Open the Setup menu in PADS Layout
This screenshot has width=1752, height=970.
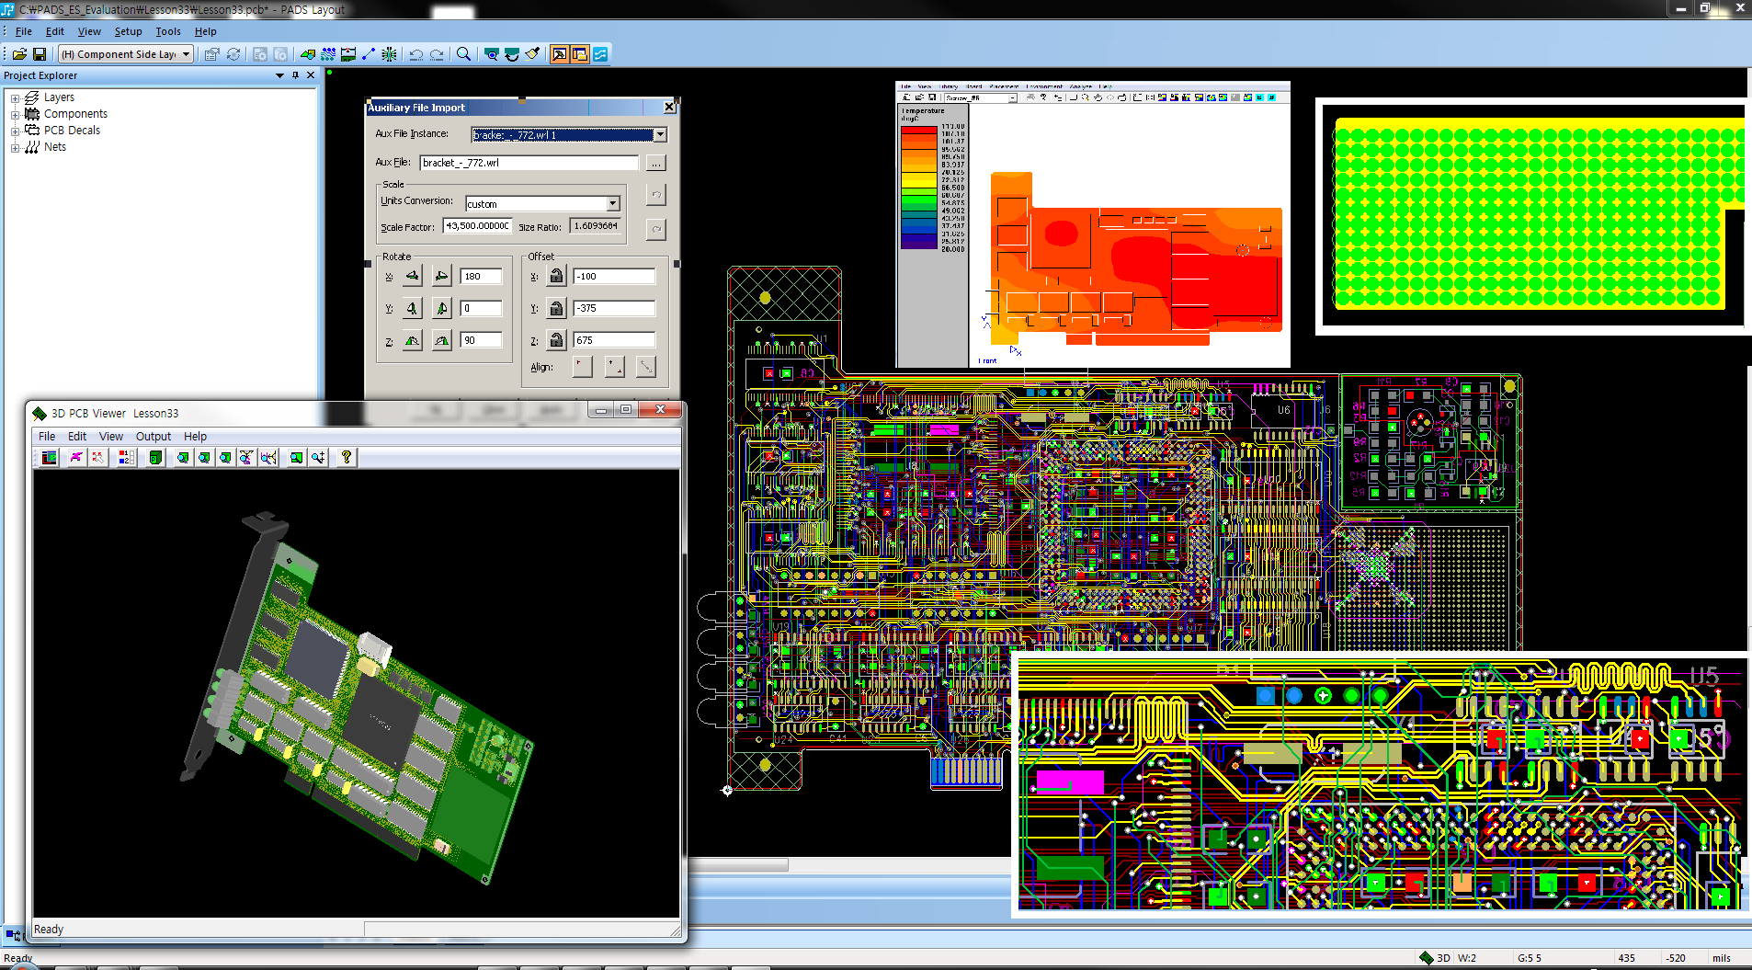click(129, 31)
